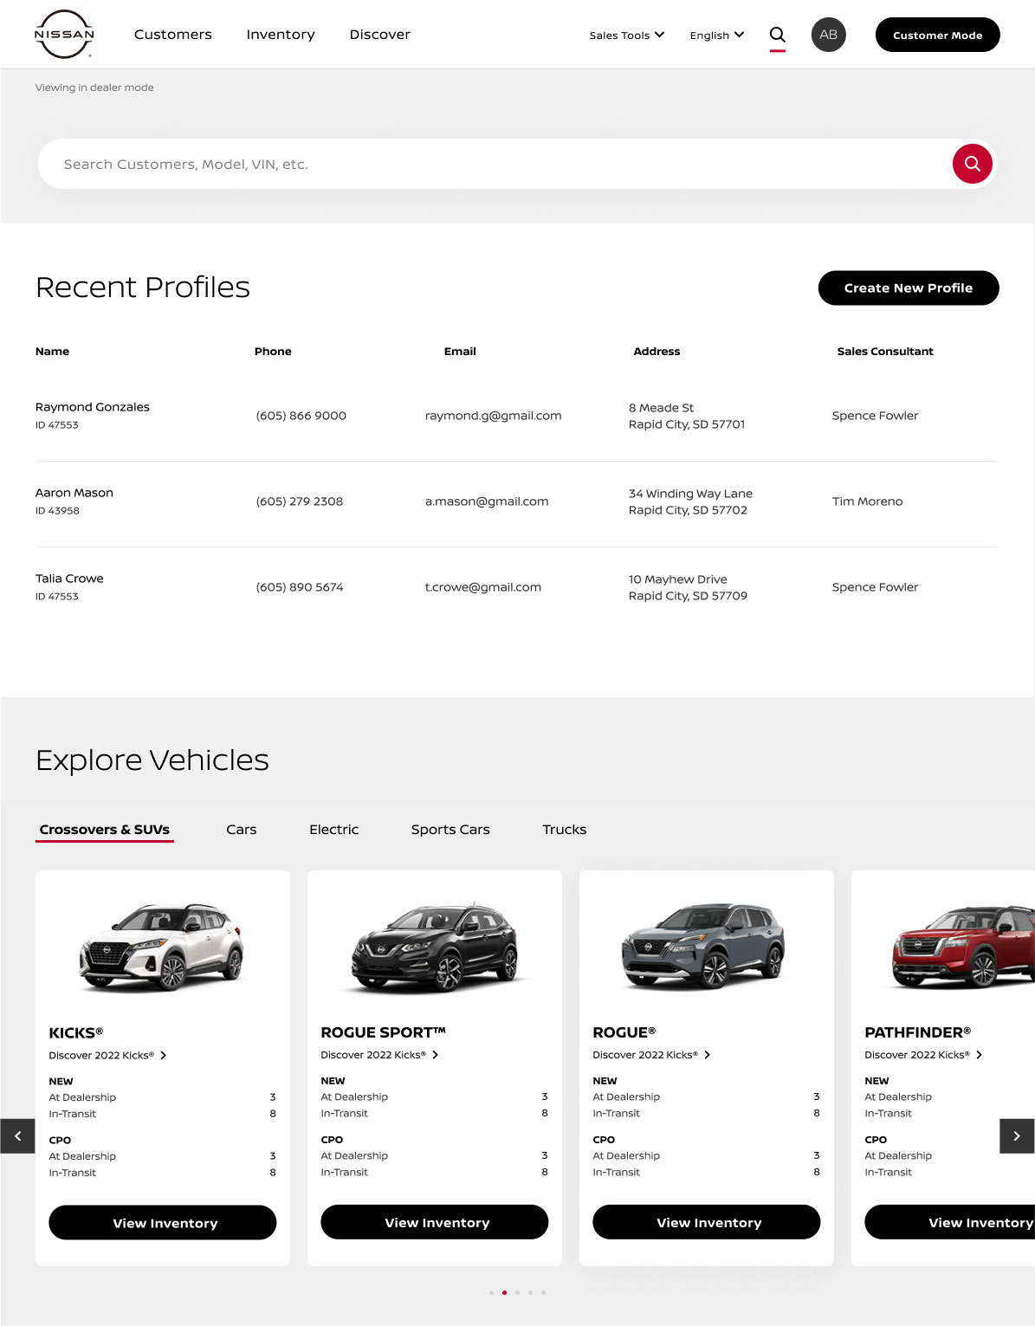The image size is (1035, 1326).
Task: Click the 34 Winding Way Lane address
Action: [690, 501]
